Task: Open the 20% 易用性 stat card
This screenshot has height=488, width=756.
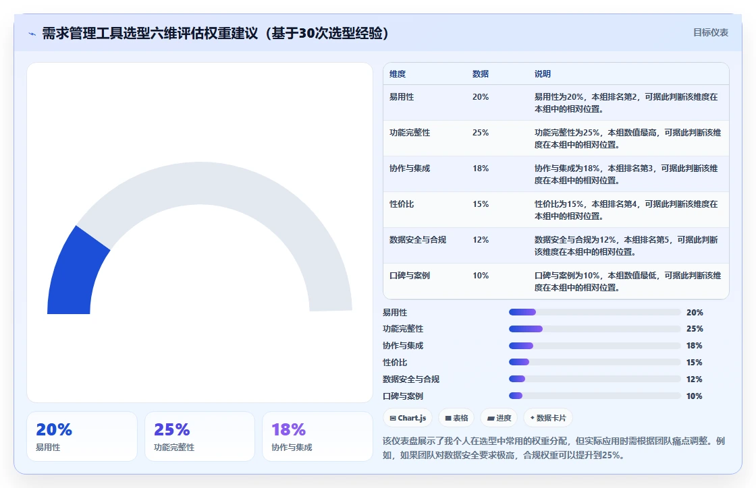Action: [x=82, y=437]
